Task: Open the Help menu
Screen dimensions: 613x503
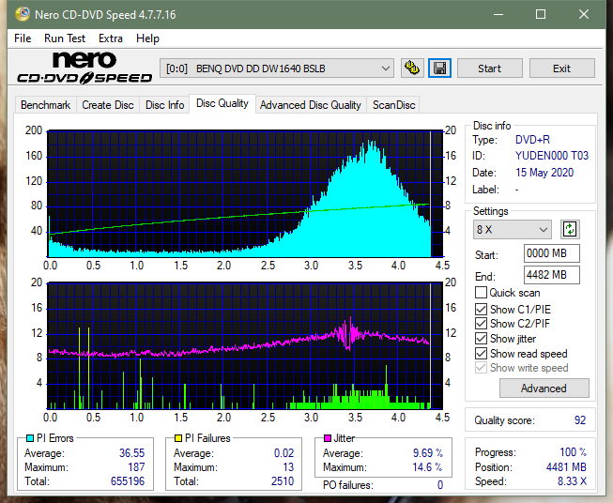Action: pos(147,38)
